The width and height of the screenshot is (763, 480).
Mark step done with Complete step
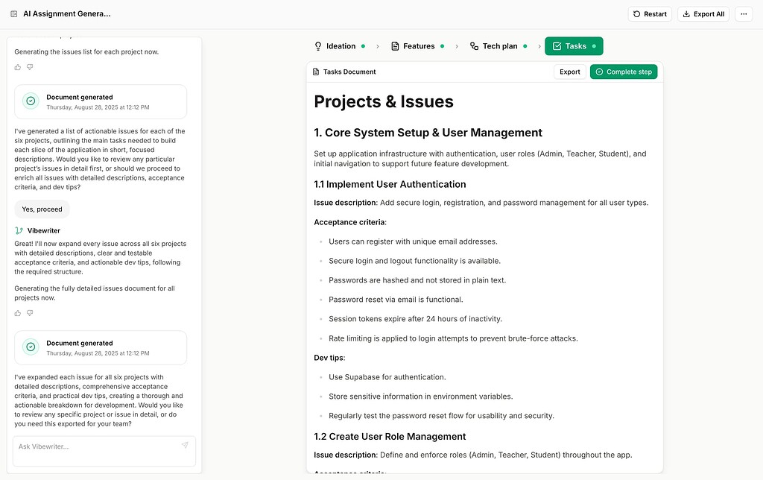click(x=624, y=72)
